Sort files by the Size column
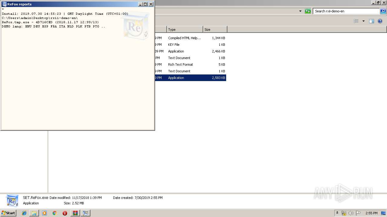 coord(215,30)
